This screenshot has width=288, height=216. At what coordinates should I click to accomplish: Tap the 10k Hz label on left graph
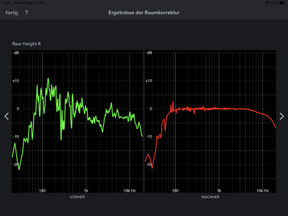pyautogui.click(x=130, y=190)
